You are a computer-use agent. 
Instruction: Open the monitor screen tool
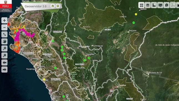[160, 5]
